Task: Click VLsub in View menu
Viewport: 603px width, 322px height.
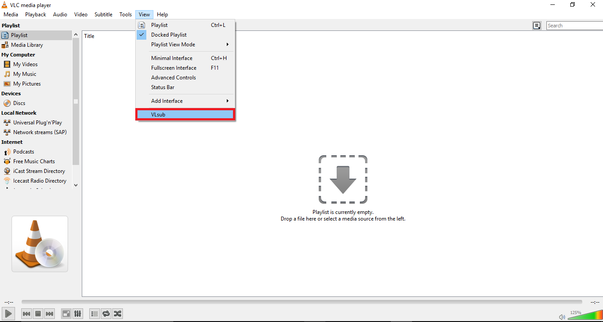Action: pyautogui.click(x=185, y=115)
